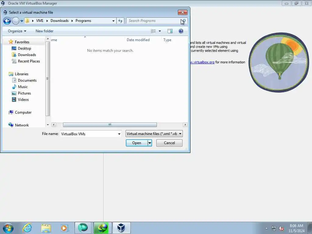
Task: Click the network tray icon
Action: [274, 228]
